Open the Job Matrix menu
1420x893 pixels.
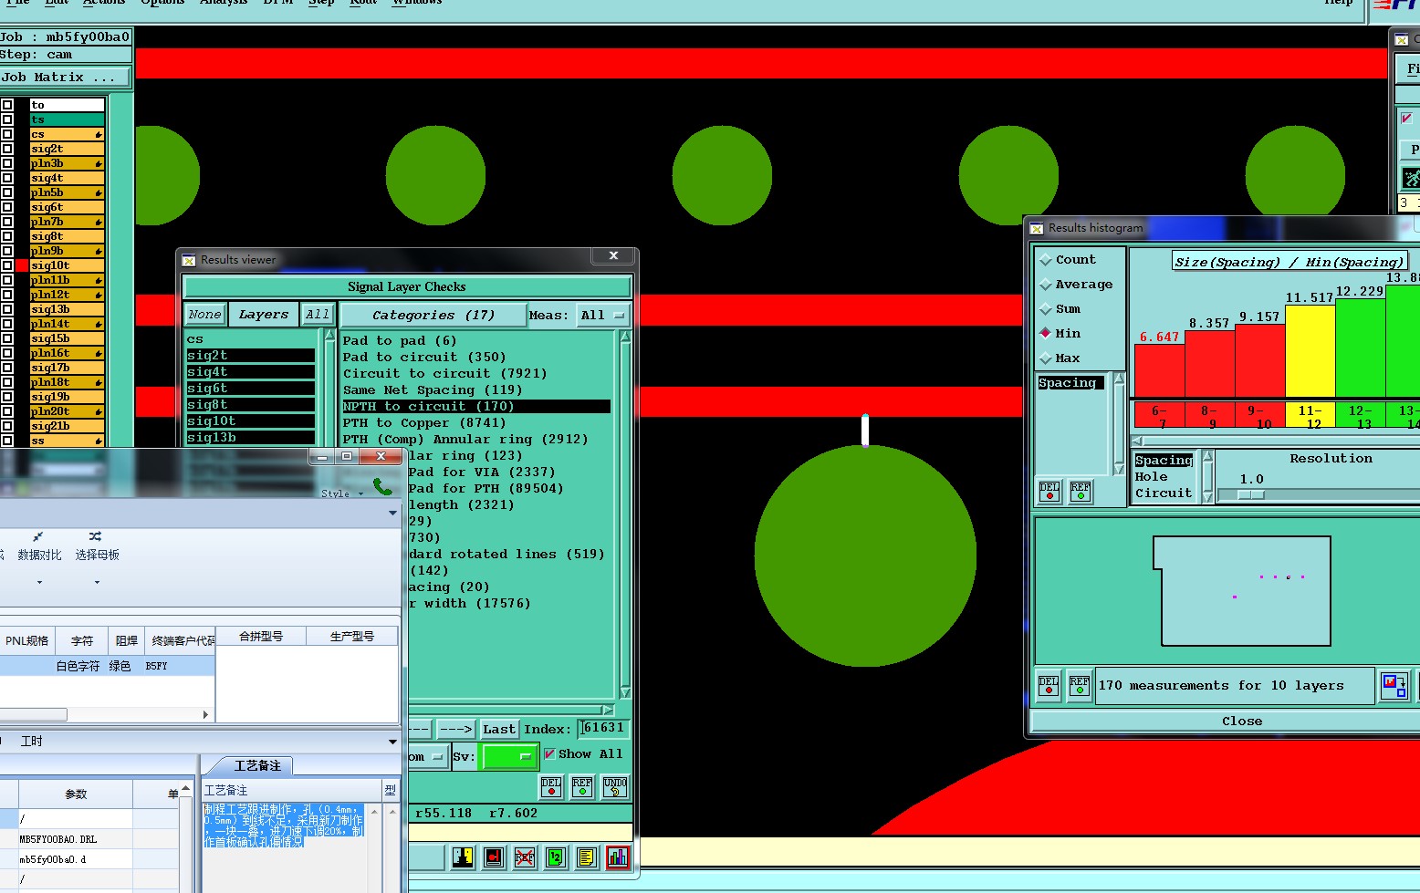(x=66, y=78)
